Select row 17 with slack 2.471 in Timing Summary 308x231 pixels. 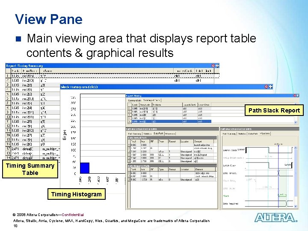(x=33, y=149)
